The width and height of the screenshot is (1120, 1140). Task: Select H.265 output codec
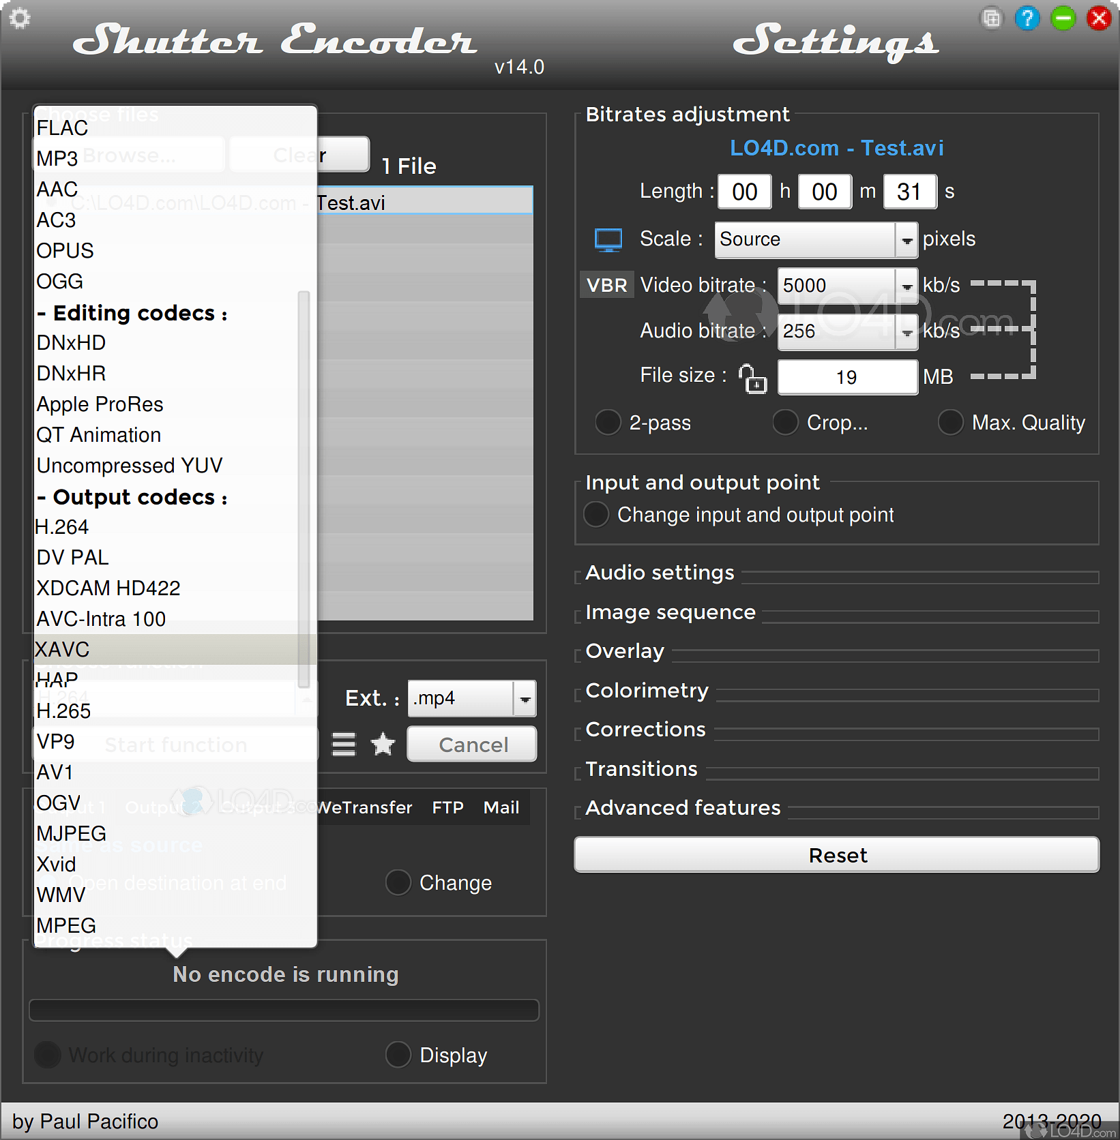(175, 710)
